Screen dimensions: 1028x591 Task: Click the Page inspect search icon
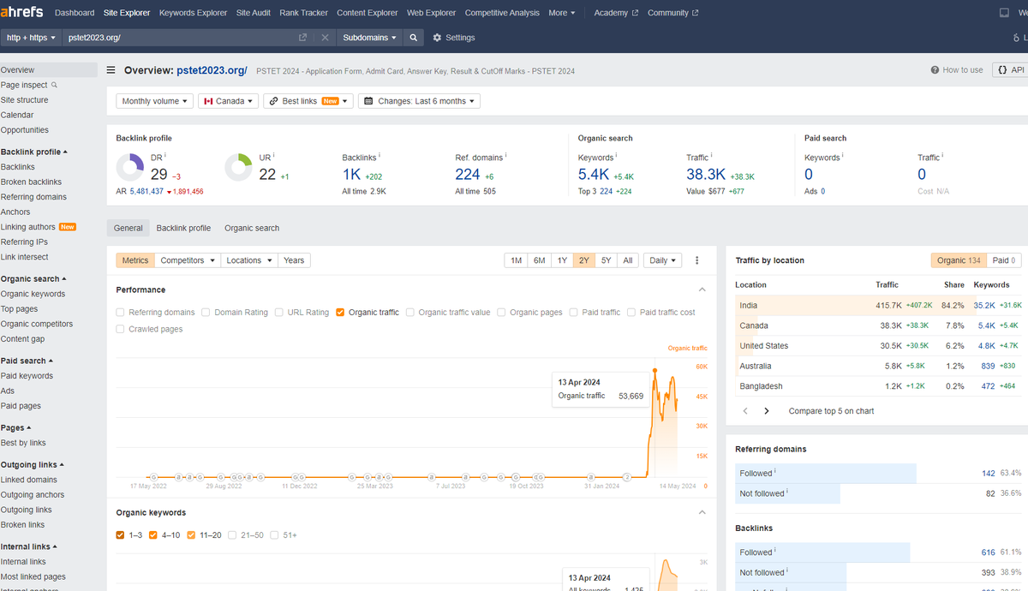point(55,85)
